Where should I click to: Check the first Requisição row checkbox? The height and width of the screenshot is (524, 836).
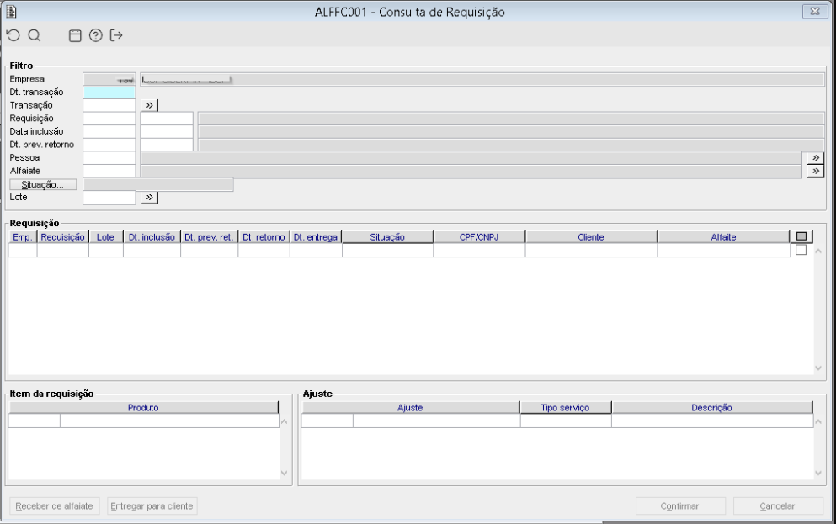801,250
